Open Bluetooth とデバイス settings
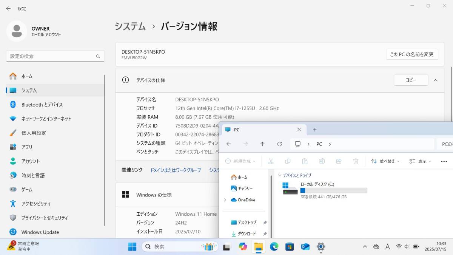Image resolution: width=453 pixels, height=255 pixels. 55,105
